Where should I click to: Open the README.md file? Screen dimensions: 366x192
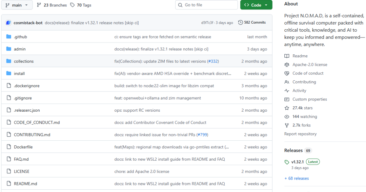pyautogui.click(x=25, y=184)
